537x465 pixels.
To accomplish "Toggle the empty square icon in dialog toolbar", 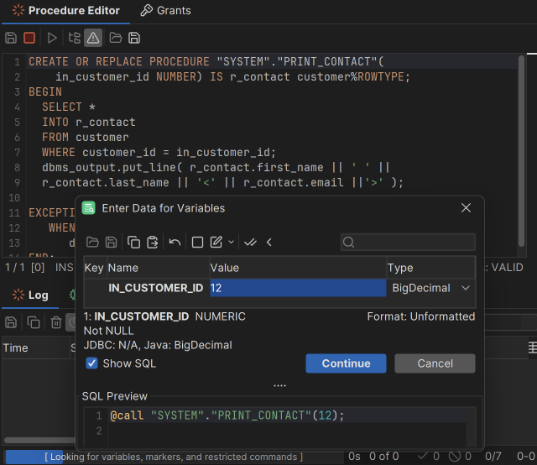I will point(198,243).
